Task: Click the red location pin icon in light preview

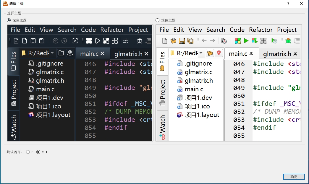Action: point(219,53)
